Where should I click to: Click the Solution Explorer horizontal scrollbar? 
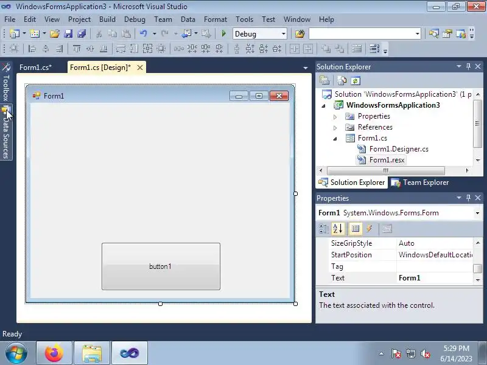386,170
